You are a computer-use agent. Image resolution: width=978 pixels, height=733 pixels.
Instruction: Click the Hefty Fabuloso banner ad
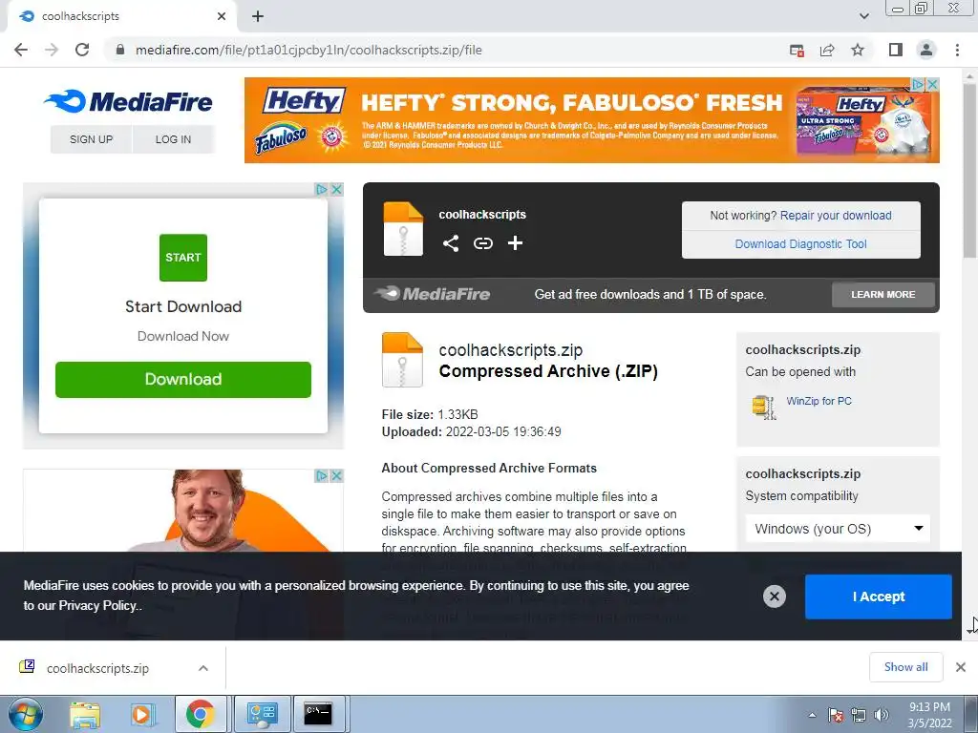(x=591, y=120)
